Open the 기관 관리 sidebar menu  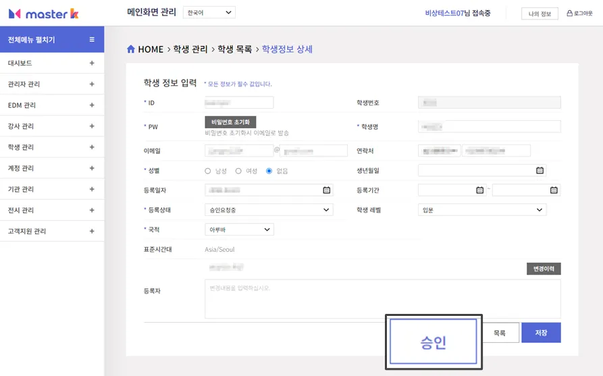tap(52, 189)
